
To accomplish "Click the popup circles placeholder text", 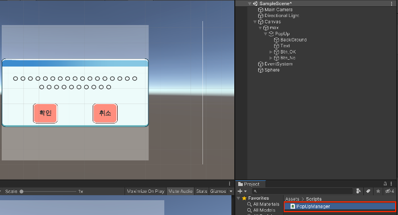I will (75, 82).
